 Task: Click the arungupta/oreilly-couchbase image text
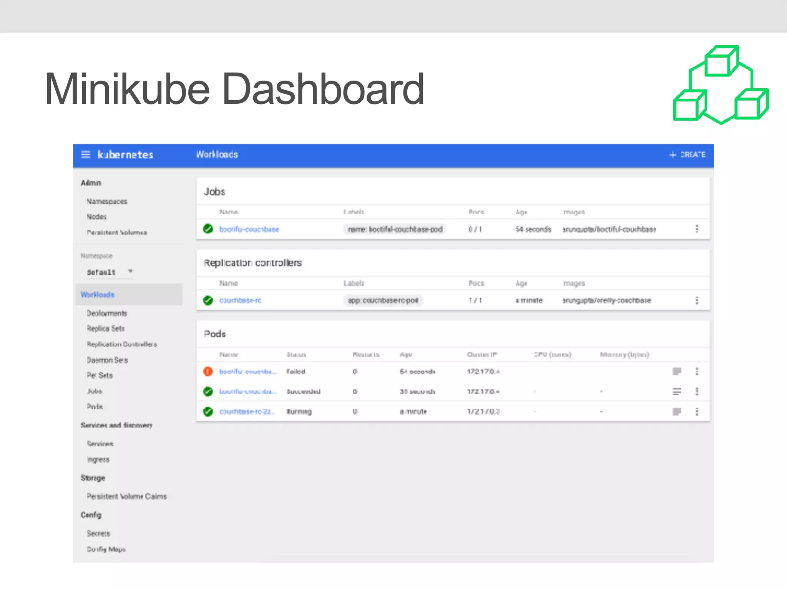point(607,300)
